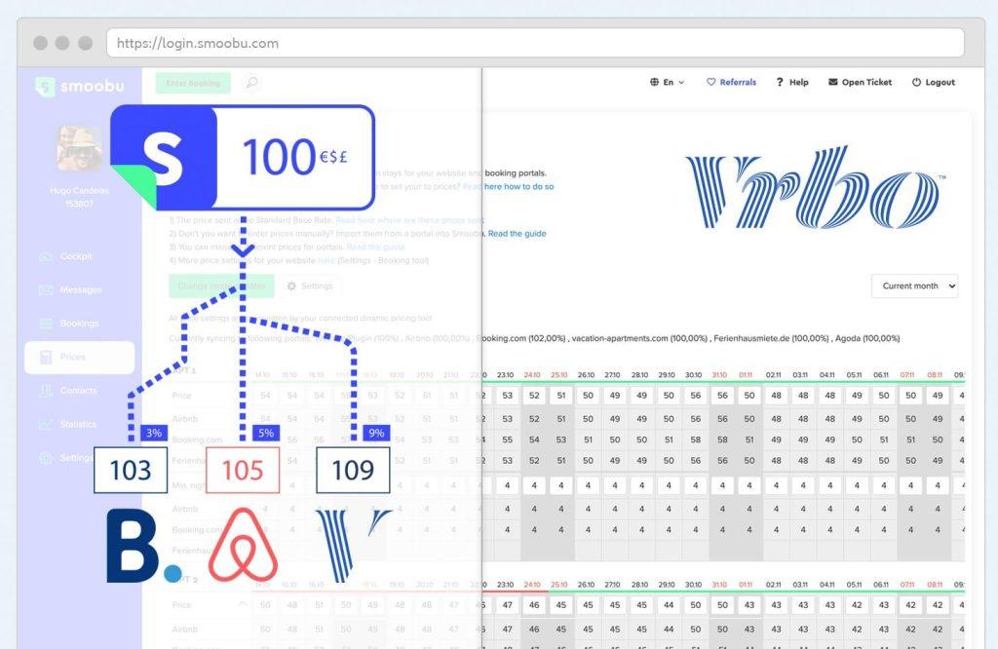Open the Help menu

(x=792, y=82)
